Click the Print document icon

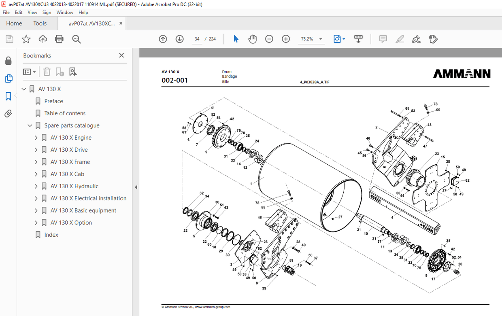pyautogui.click(x=60, y=39)
